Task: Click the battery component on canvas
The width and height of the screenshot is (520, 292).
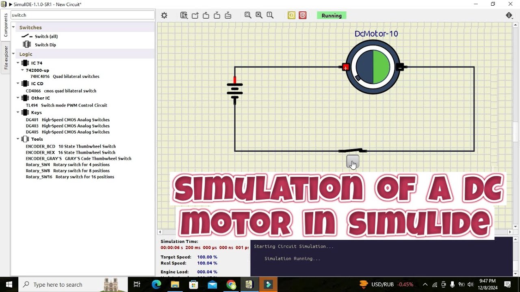Action: [235, 91]
